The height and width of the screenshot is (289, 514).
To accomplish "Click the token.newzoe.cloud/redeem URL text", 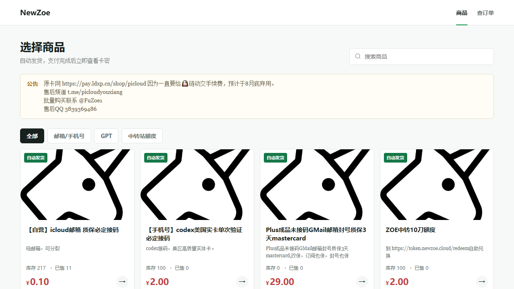I will 430,248.
